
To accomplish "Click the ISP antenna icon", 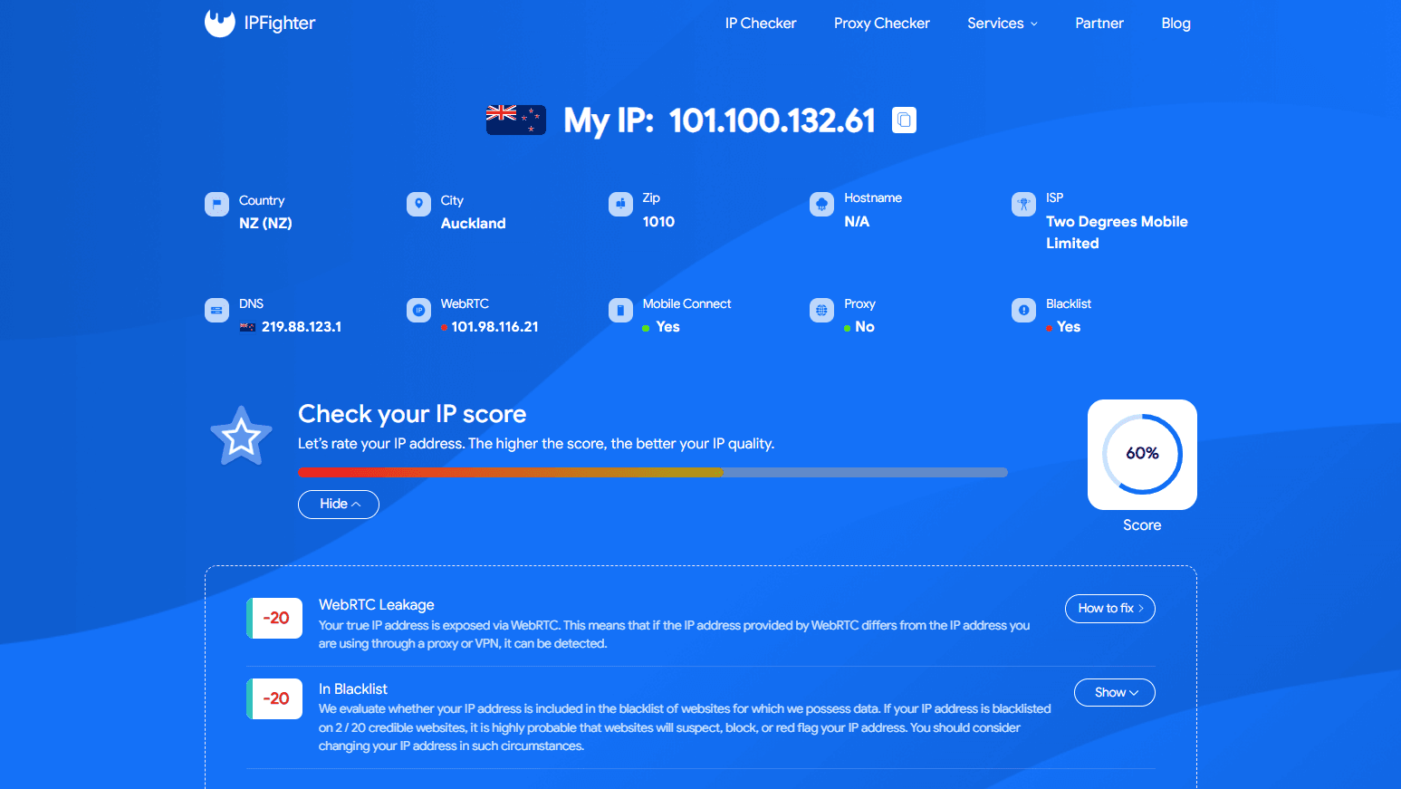I will (1023, 204).
